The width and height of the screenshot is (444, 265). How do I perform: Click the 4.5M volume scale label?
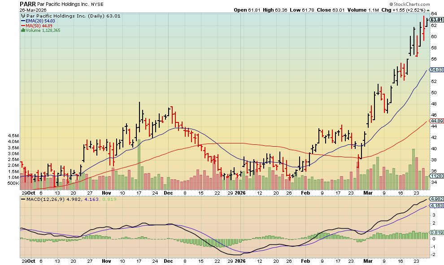tap(13, 136)
